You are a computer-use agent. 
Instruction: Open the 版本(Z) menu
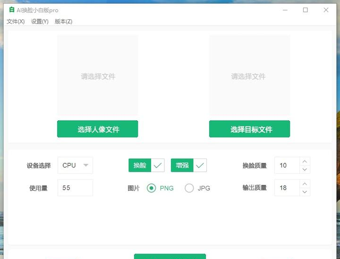coord(64,21)
